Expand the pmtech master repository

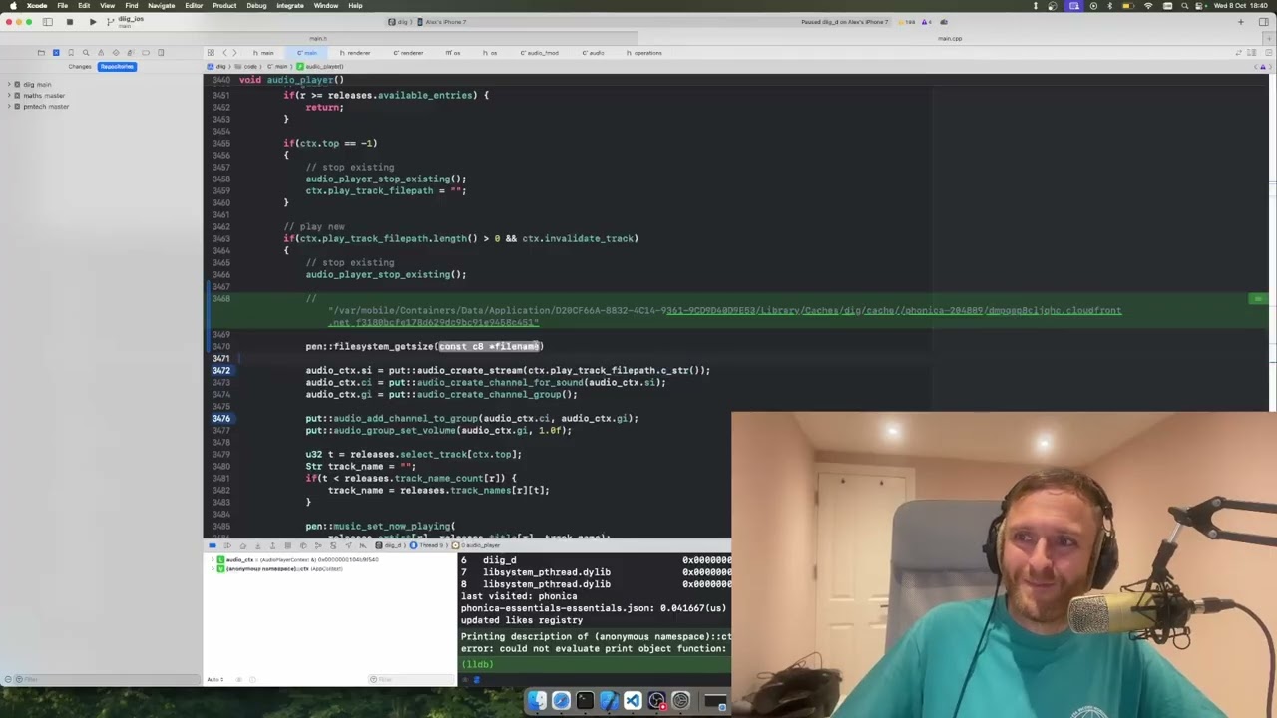coord(7,107)
